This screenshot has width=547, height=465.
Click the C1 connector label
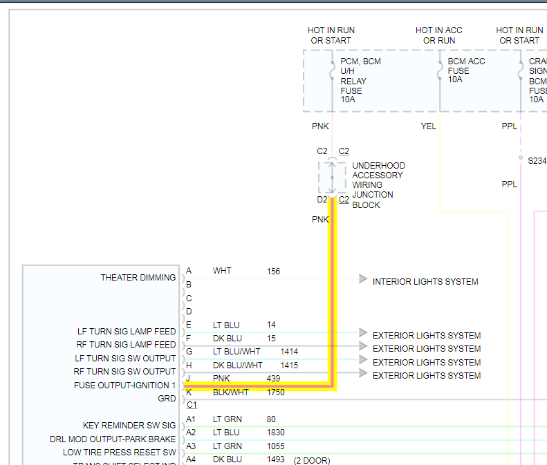192,405
